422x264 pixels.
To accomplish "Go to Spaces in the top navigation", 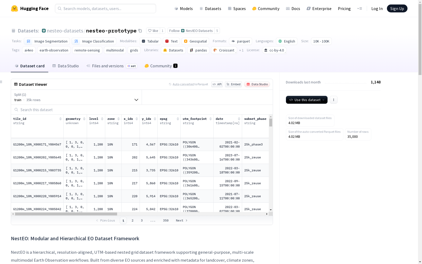I will click(237, 9).
